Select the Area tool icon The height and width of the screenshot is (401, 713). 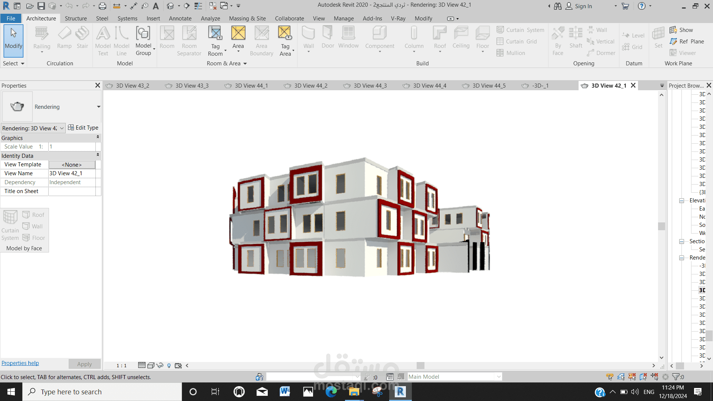pos(238,33)
